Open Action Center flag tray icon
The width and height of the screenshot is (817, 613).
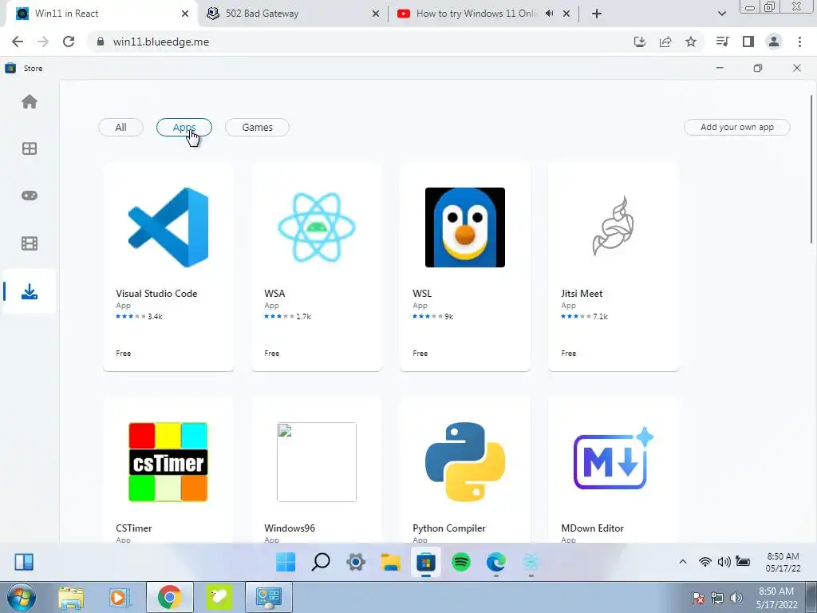[698, 598]
